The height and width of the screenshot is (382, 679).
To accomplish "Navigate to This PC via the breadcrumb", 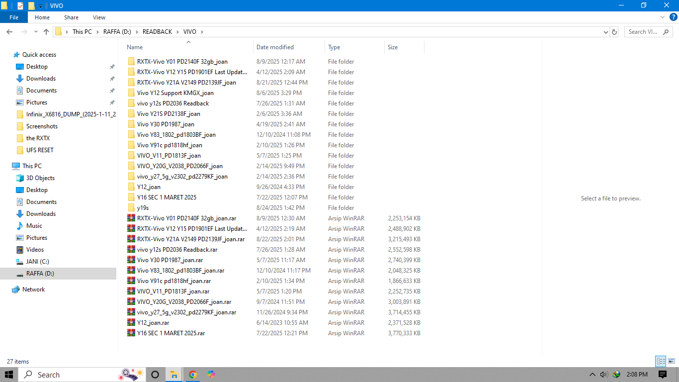I will click(83, 31).
